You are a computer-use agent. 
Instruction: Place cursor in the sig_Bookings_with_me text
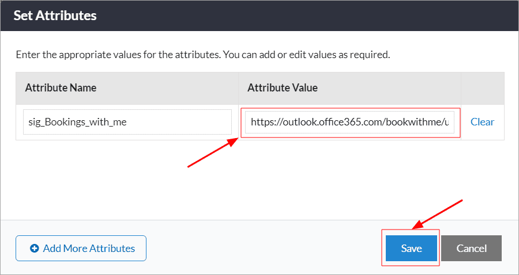(x=76, y=123)
